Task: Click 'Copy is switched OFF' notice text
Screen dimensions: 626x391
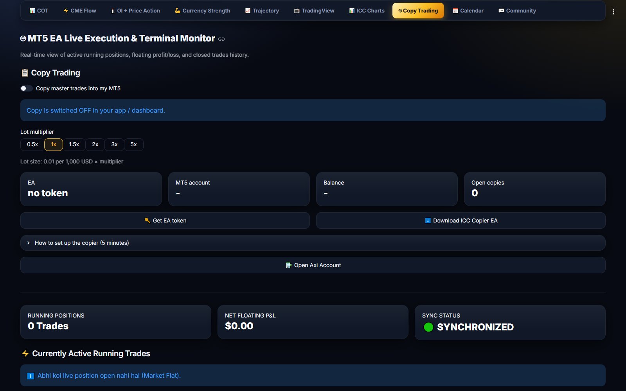Action: (x=96, y=111)
